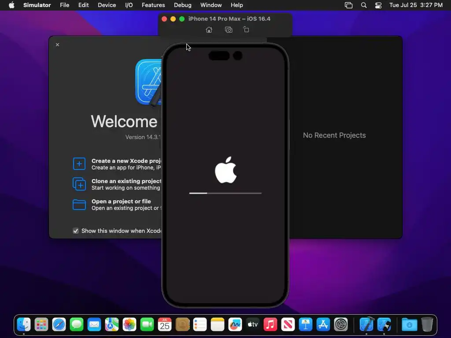The width and height of the screenshot is (451, 338).
Task: Uncheck Show this window when Xcode launches
Action: [x=76, y=231]
